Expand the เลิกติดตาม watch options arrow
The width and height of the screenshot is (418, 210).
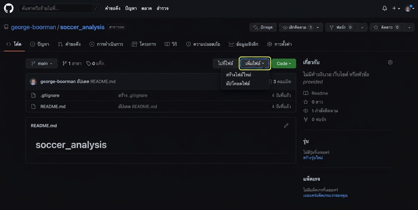tap(318, 27)
